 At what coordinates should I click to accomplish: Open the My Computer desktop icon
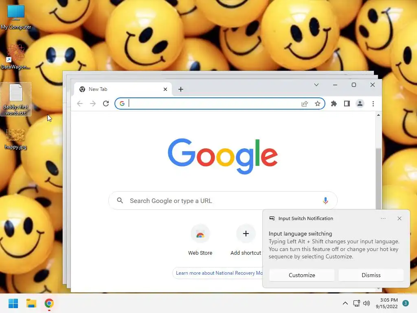pos(16,17)
